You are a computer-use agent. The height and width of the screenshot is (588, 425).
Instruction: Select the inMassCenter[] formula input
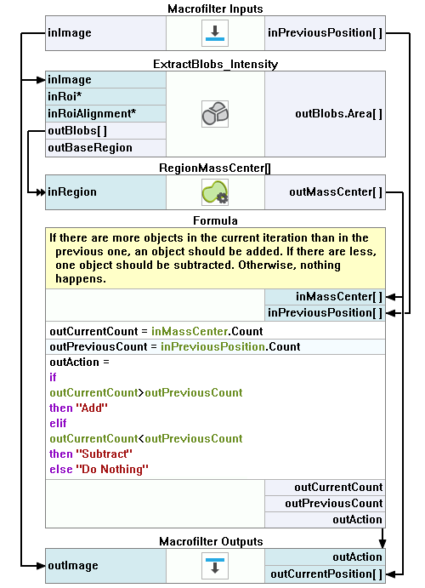point(325,297)
